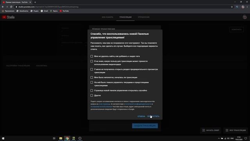Show hidden system tray icons
The height and width of the screenshot is (141, 250).
219,138
